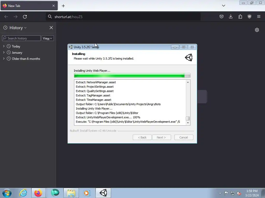Open the Firefox hamburger menu
The height and width of the screenshot is (198, 265).
(259, 16)
